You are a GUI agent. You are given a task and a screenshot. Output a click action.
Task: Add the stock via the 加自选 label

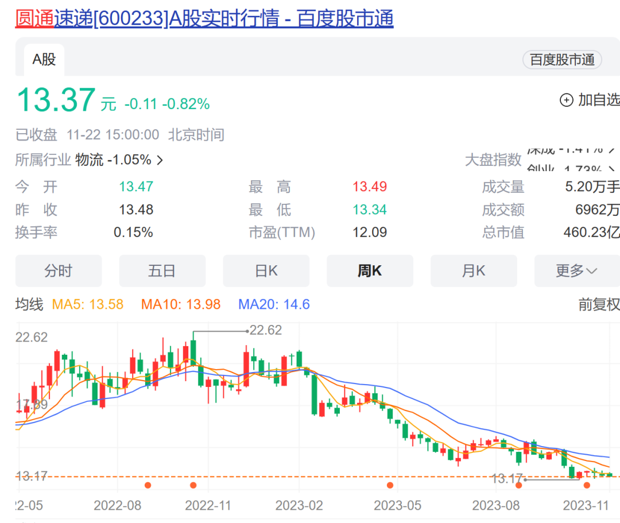coord(599,100)
